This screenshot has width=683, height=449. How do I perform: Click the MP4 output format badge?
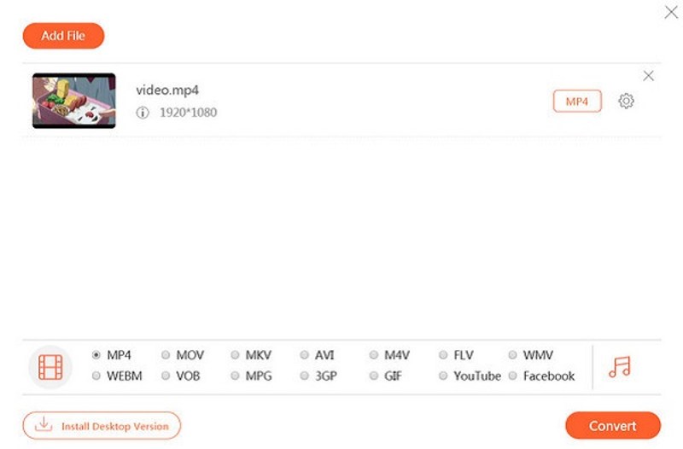[577, 102]
